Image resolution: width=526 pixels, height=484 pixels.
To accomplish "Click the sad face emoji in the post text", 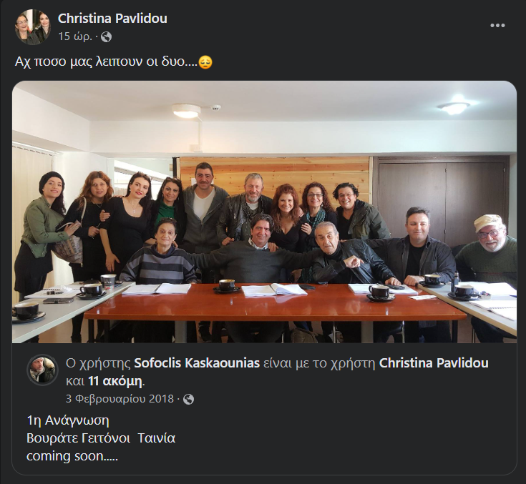I will pos(205,62).
